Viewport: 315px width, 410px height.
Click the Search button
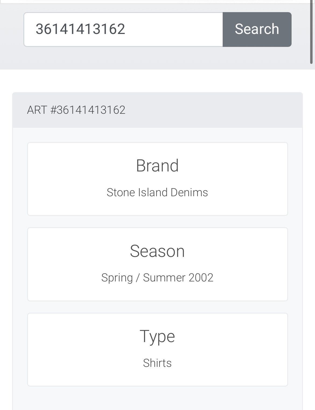click(257, 29)
